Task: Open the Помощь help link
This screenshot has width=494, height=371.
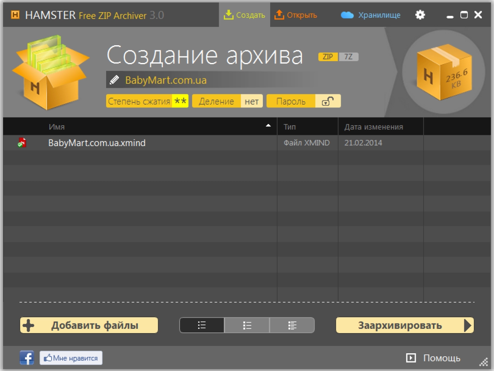Action: 442,358
